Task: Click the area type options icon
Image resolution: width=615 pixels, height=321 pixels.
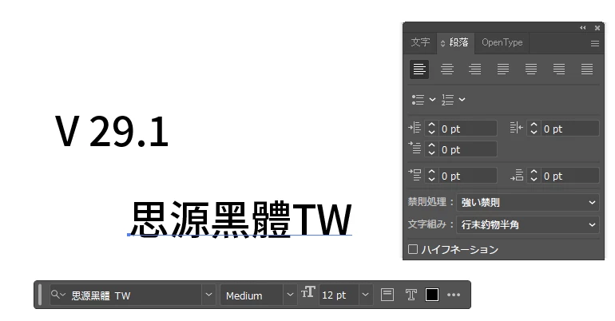Action: [387, 295]
